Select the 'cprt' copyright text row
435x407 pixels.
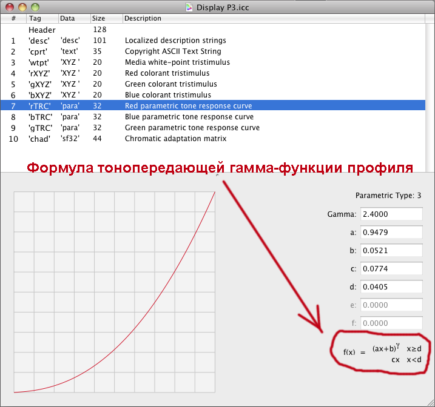pos(173,51)
